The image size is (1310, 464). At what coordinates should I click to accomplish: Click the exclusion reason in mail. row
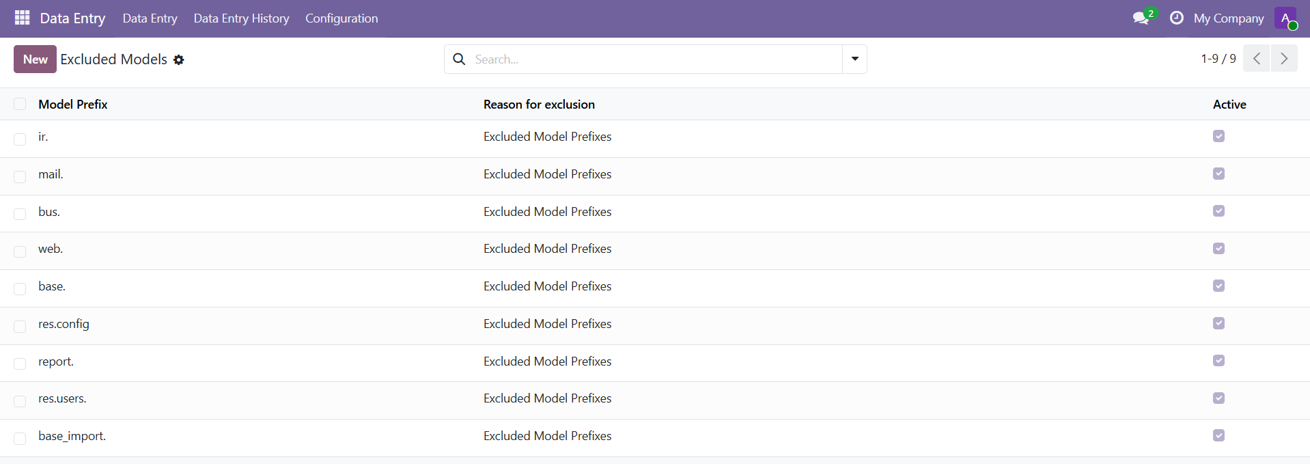pyautogui.click(x=547, y=174)
